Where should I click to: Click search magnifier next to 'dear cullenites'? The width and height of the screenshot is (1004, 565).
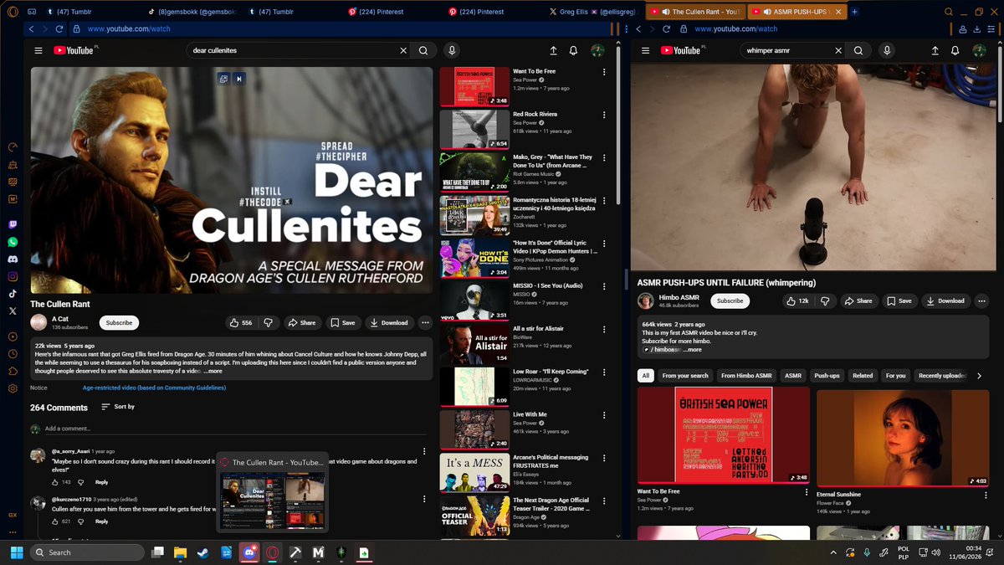click(x=423, y=50)
